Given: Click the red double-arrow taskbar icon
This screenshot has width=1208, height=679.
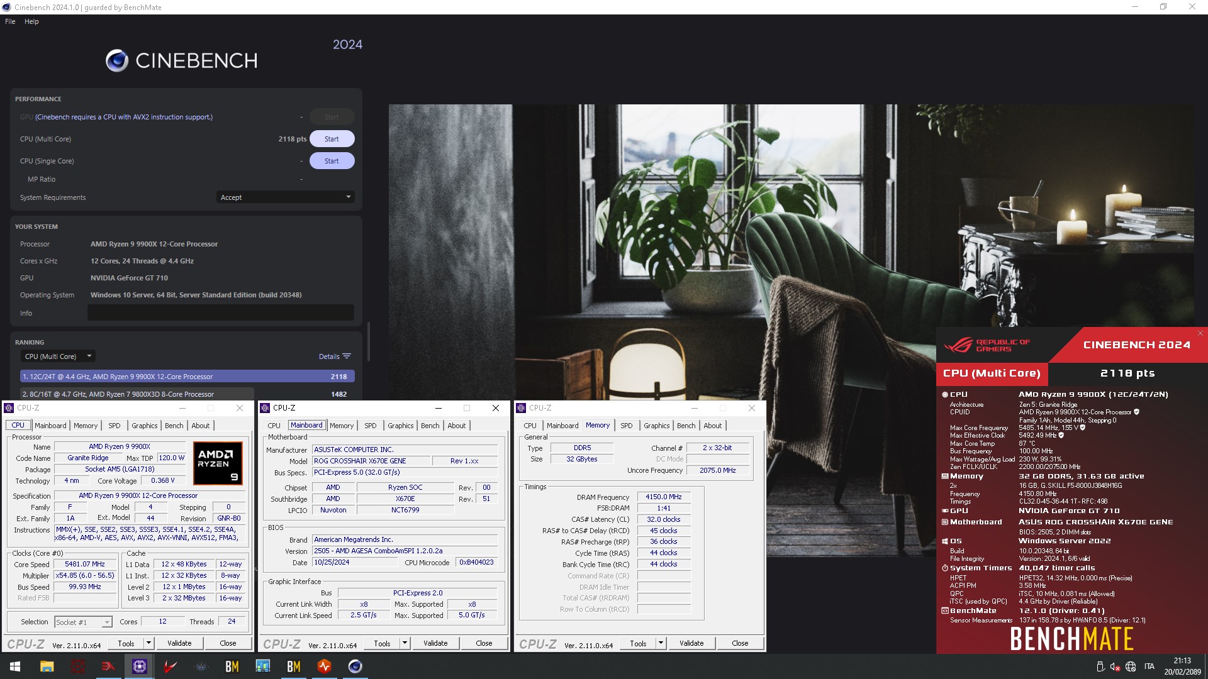Looking at the screenshot, I should (x=108, y=666).
